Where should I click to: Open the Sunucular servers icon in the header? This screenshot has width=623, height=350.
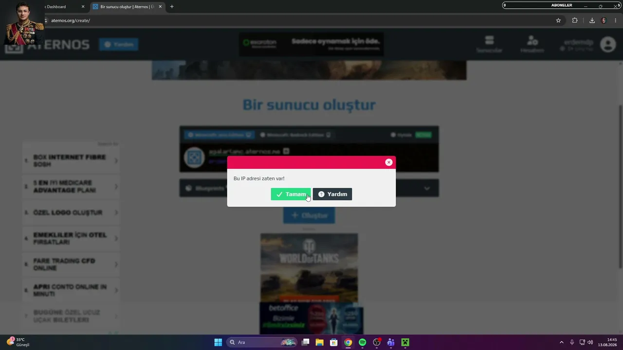pos(489,44)
